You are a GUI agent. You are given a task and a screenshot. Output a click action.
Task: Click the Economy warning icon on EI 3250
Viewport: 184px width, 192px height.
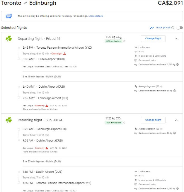pyautogui.click(x=47, y=106)
